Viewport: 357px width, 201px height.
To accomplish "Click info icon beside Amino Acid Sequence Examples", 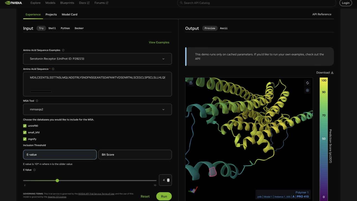I will (63, 50).
